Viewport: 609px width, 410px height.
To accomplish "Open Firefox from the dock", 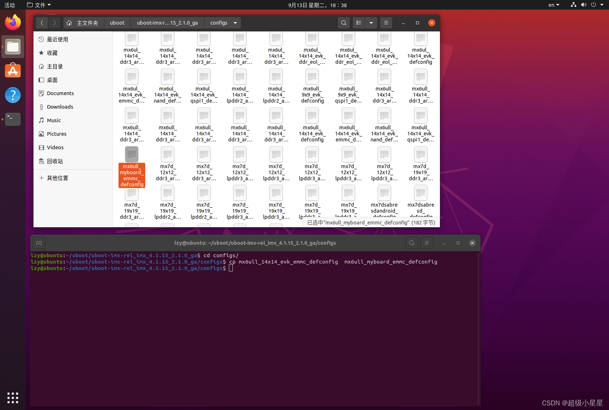I will coord(13,22).
